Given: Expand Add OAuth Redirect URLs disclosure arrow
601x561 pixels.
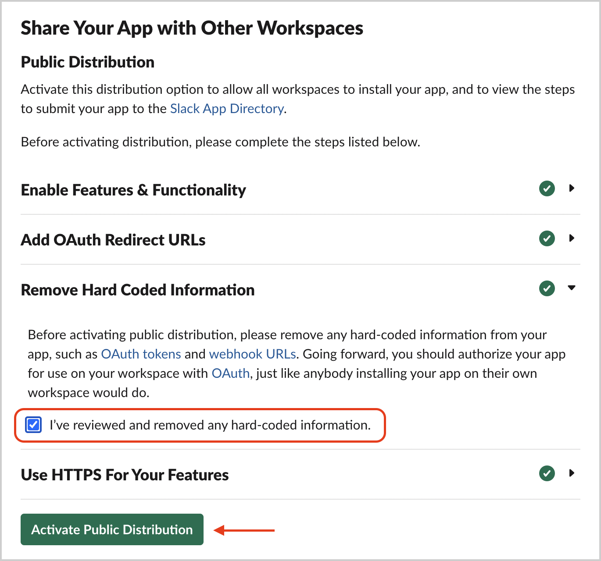Looking at the screenshot, I should click(572, 238).
